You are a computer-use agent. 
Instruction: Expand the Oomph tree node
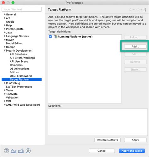point(4,47)
